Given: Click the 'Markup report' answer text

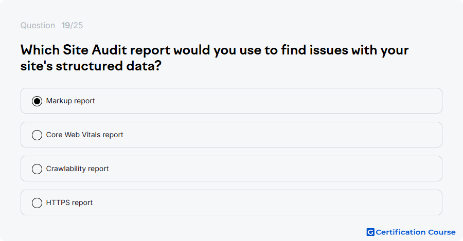Looking at the screenshot, I should 70,101.
